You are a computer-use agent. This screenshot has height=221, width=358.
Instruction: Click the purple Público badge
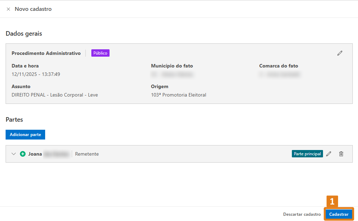click(100, 53)
